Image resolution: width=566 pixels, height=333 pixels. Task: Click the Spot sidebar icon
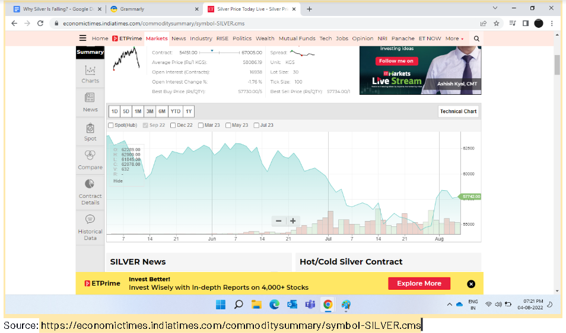(x=90, y=128)
